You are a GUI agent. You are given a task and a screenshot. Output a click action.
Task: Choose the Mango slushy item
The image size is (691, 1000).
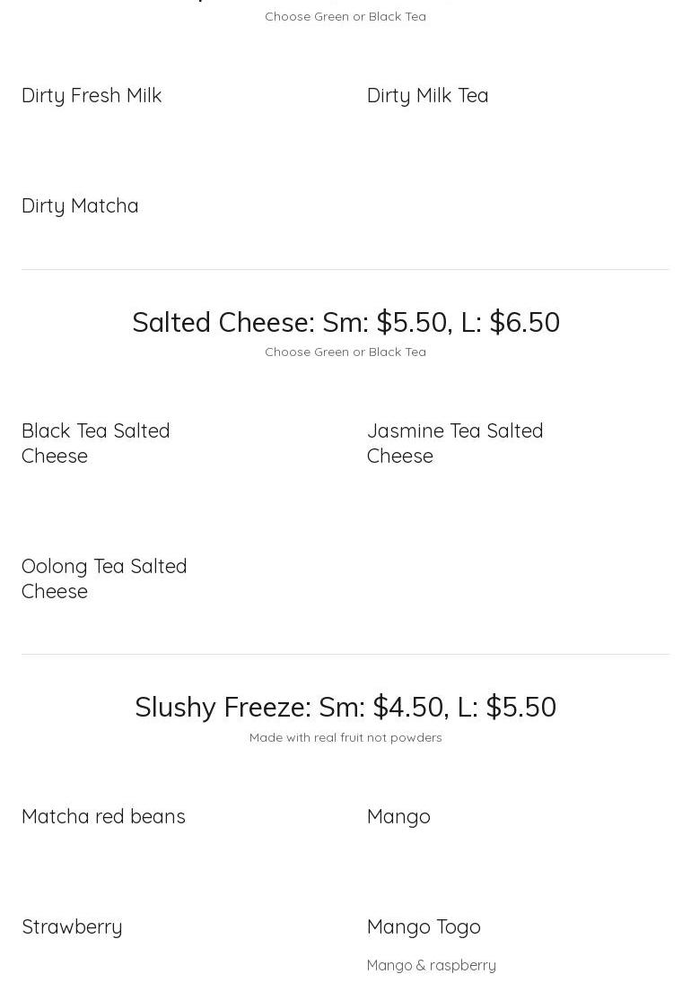(x=398, y=816)
